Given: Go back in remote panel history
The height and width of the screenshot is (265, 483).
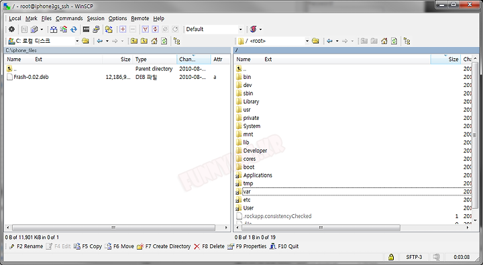Looking at the screenshot, I should (x=329, y=41).
